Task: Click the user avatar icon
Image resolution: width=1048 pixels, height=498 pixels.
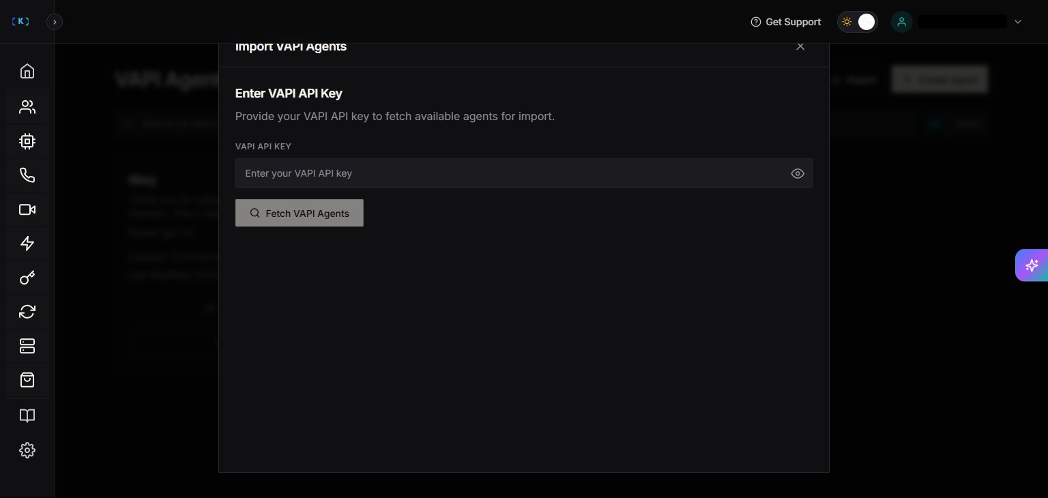Action: [x=901, y=22]
